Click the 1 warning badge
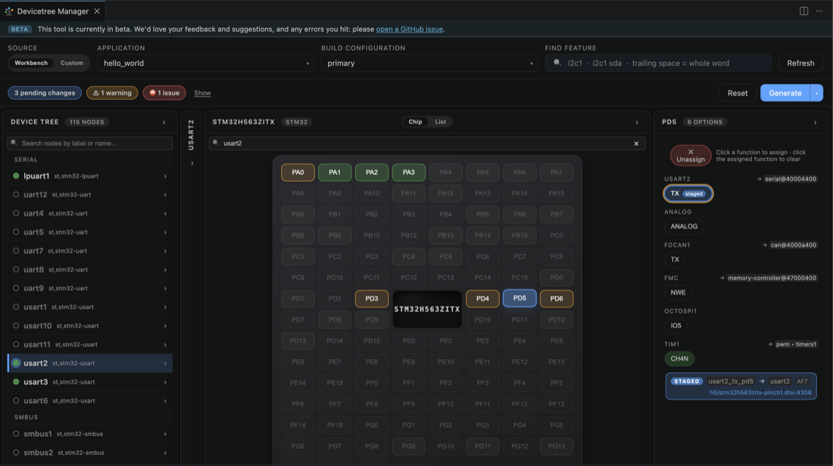Screen dimensions: 833x466 [112, 93]
